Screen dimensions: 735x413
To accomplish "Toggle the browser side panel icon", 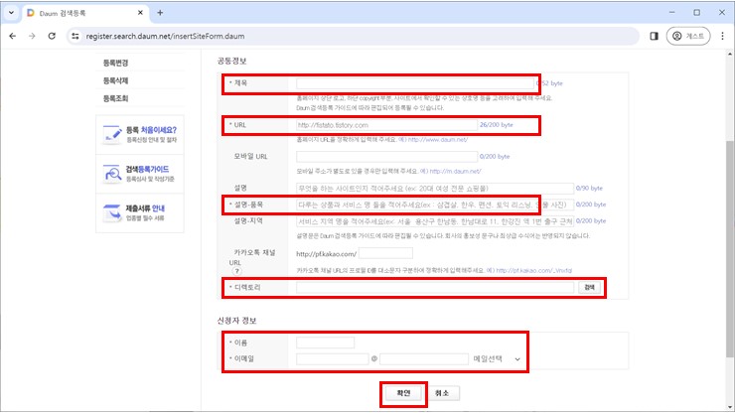I will pos(654,36).
